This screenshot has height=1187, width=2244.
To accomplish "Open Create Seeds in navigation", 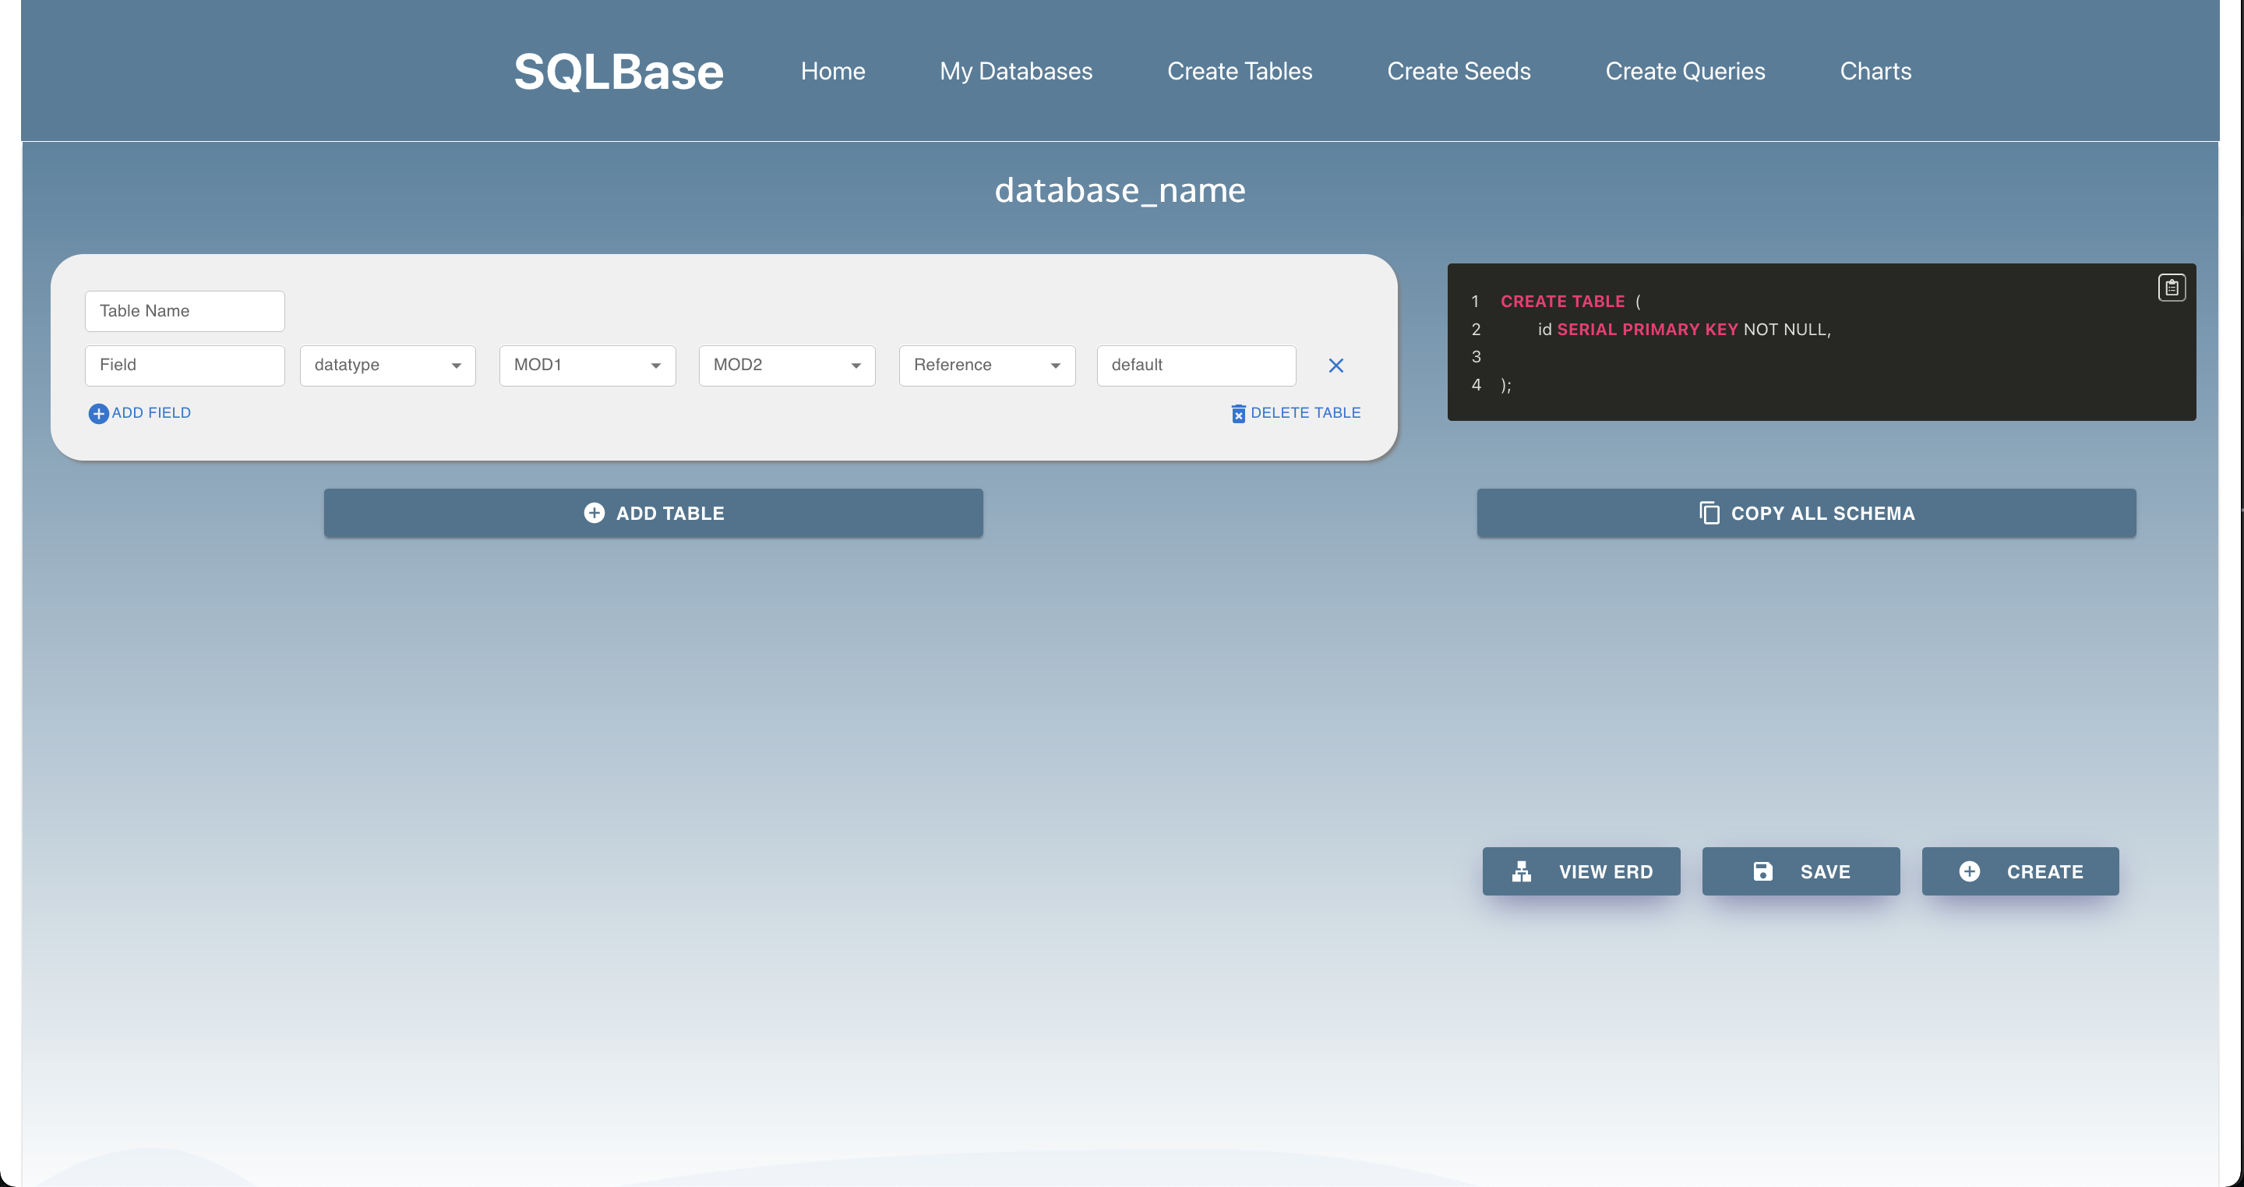I will (x=1459, y=72).
